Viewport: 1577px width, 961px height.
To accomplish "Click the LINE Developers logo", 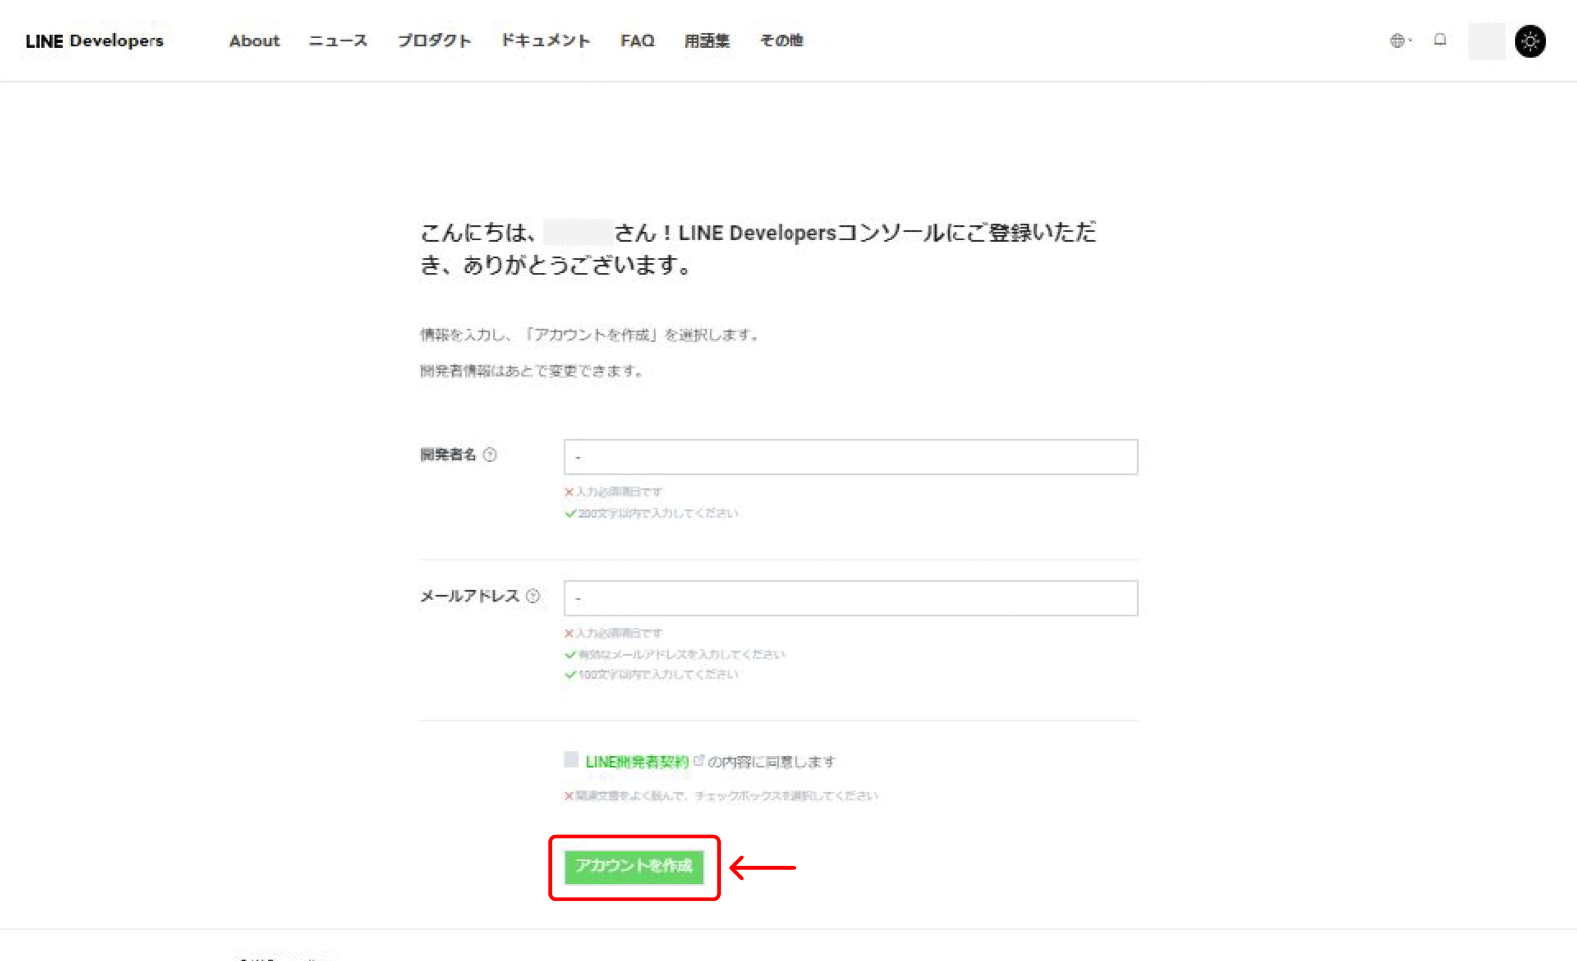I will [95, 41].
